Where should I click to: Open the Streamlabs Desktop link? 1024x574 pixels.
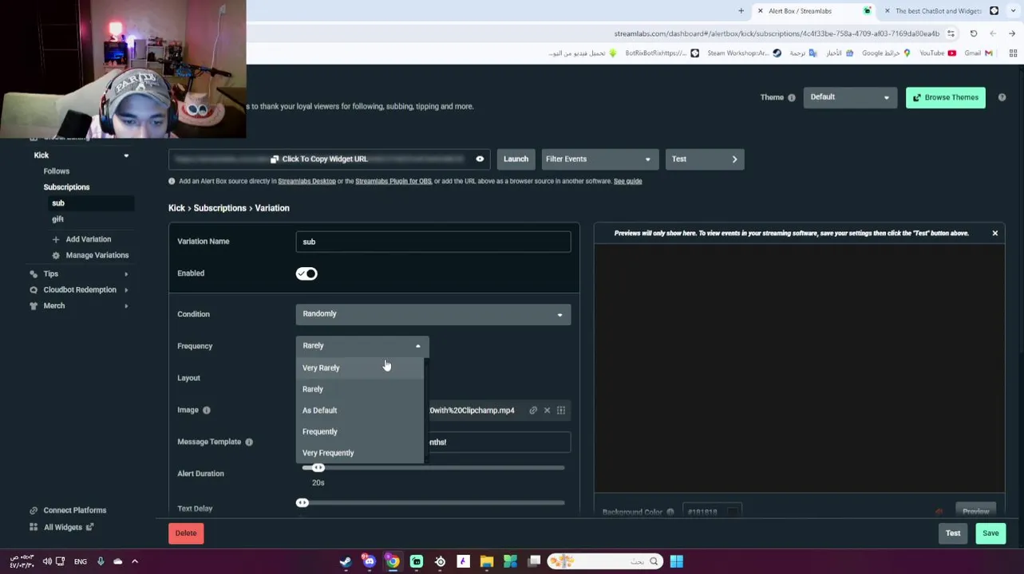306,181
